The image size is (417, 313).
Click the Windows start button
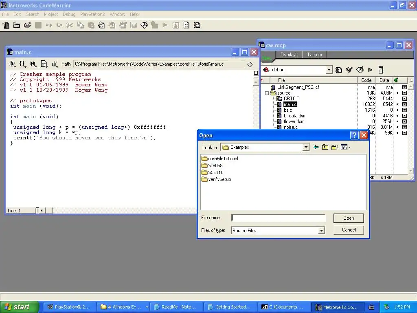pos(19,307)
